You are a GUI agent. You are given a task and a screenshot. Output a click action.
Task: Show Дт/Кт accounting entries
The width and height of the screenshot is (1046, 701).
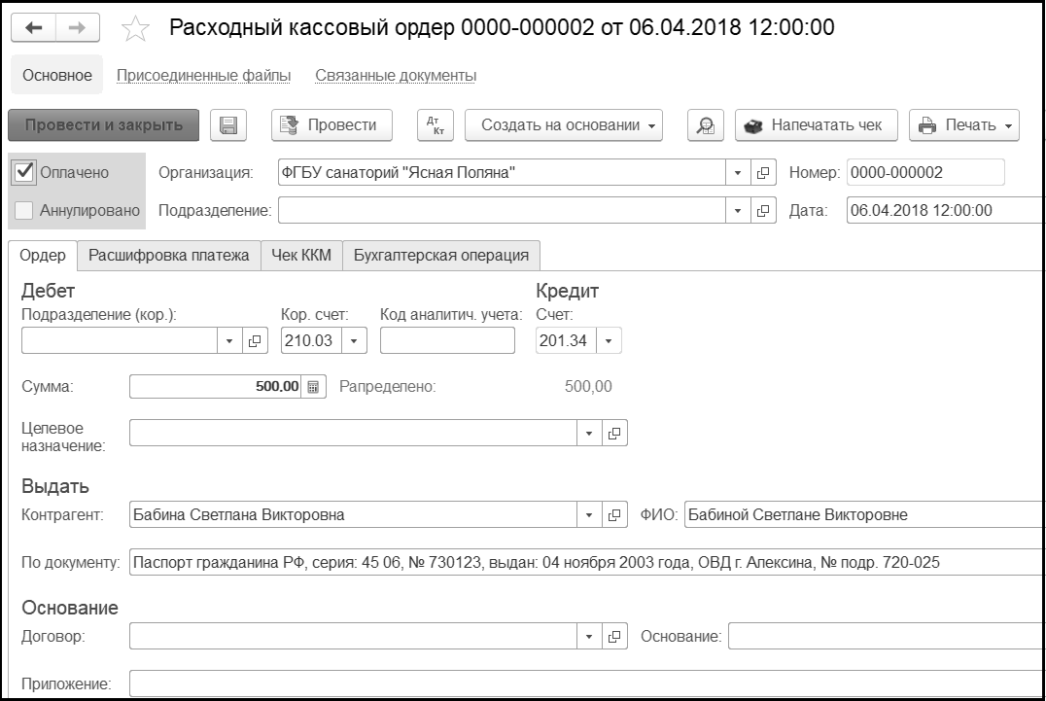tap(435, 125)
